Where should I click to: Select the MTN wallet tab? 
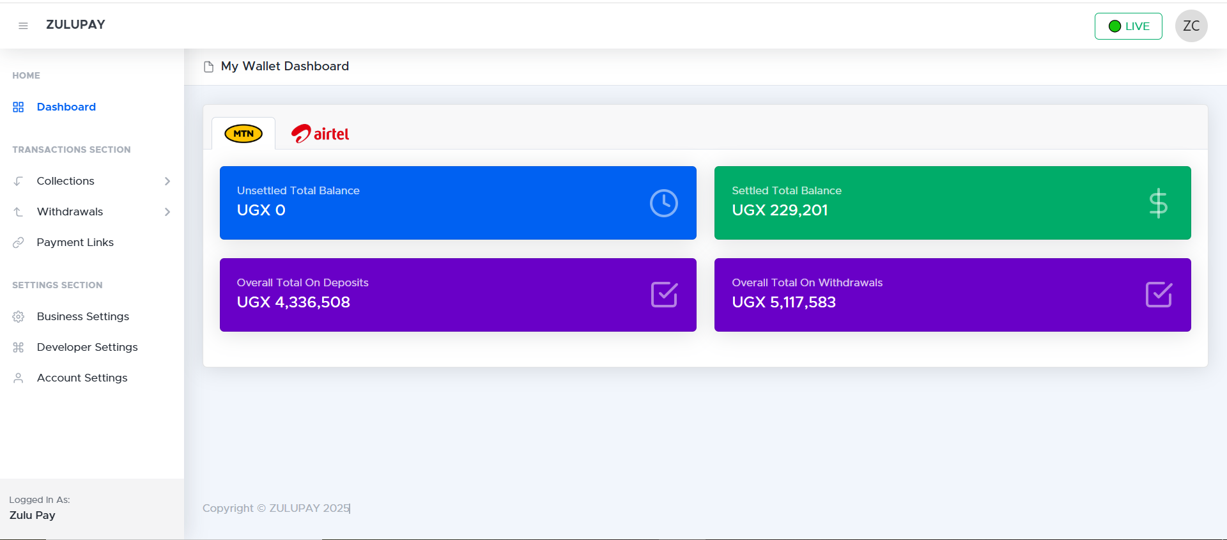coord(243,134)
